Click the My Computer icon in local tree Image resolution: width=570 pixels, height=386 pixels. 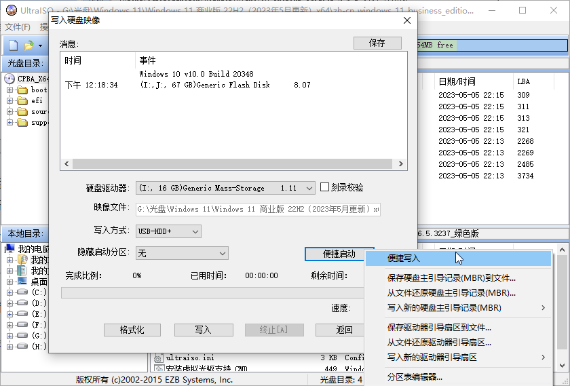[x=9, y=248]
